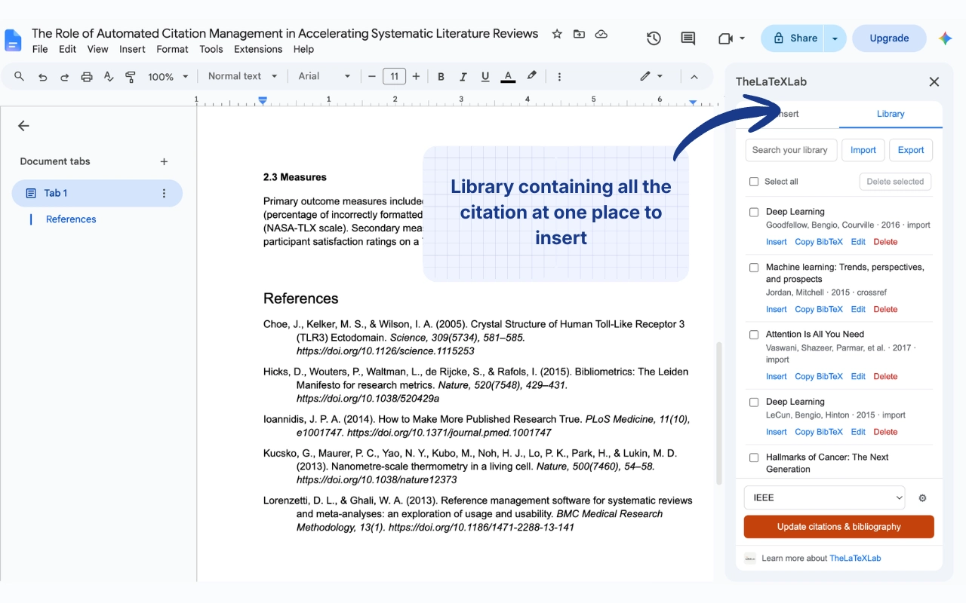Check Machine learning Trends entry
Viewport: 966px width, 603px height.
tap(754, 267)
